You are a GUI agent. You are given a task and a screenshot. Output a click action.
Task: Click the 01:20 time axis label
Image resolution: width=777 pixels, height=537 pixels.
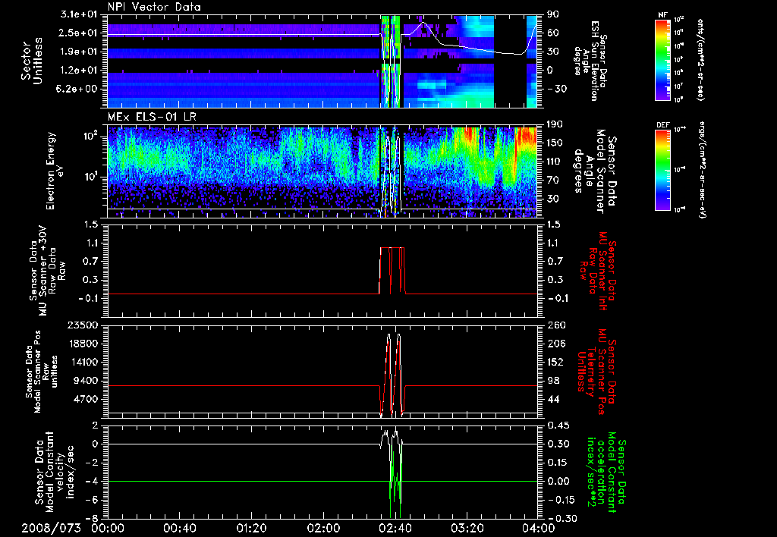point(251,528)
